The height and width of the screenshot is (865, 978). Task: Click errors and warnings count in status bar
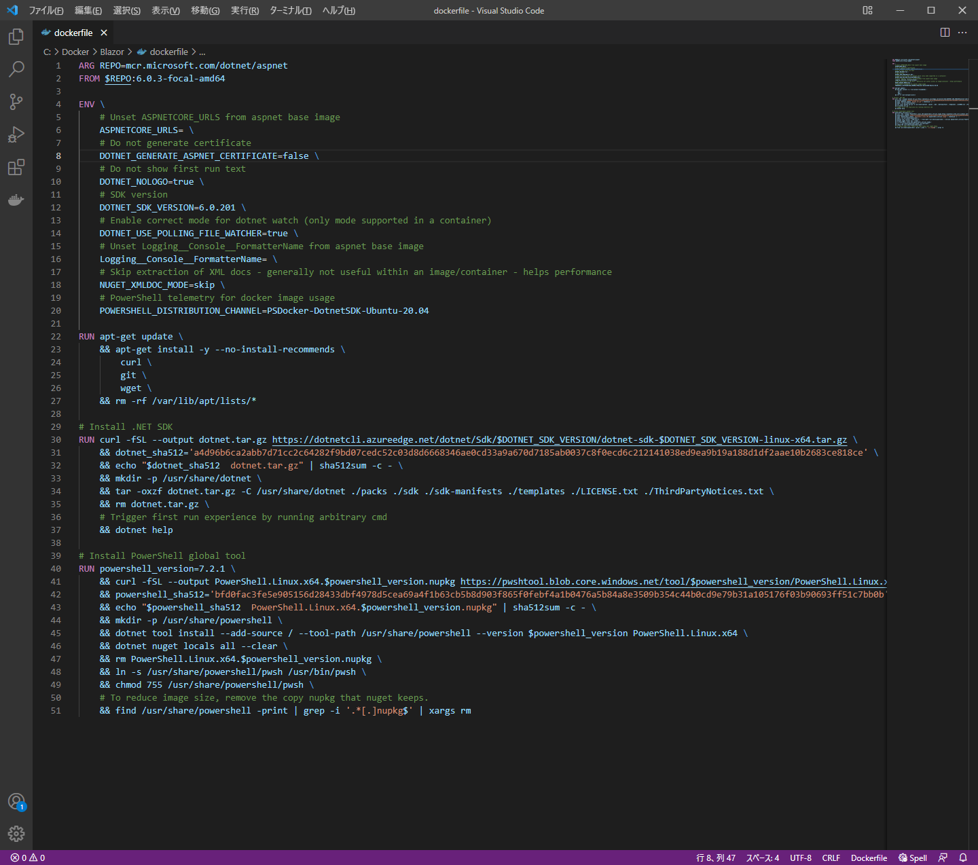pyautogui.click(x=28, y=858)
